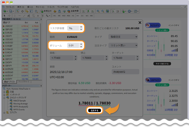Close the order dialog with X
The image size is (189, 128).
140,23
